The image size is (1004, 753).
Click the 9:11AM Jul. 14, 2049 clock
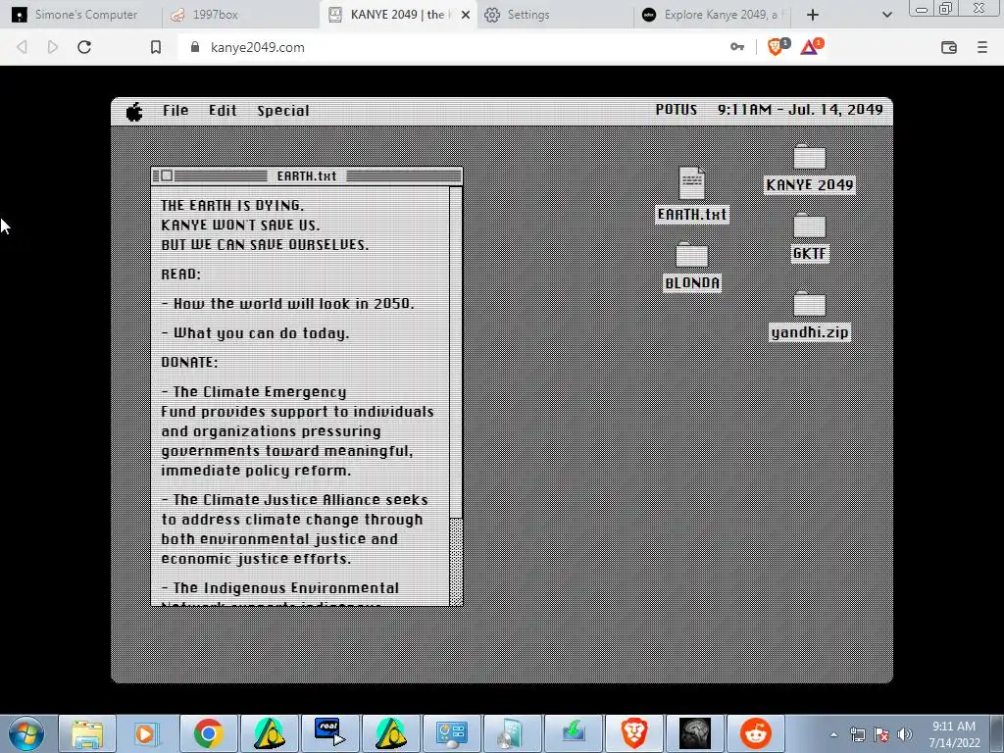pyautogui.click(x=800, y=110)
